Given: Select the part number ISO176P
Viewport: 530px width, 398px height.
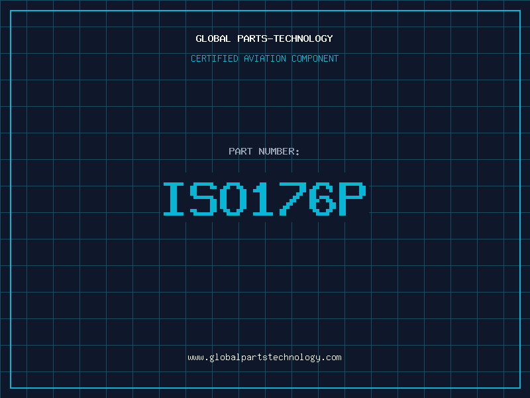Looking at the screenshot, I should 264,198.
